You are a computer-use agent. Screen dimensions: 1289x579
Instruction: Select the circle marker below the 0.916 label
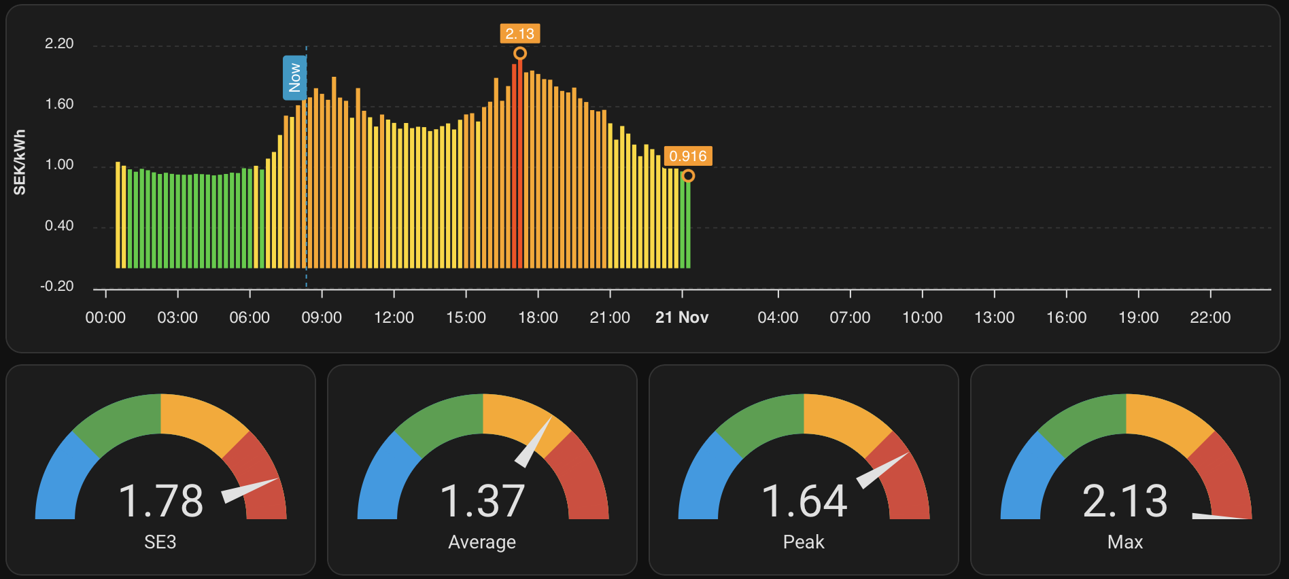689,176
